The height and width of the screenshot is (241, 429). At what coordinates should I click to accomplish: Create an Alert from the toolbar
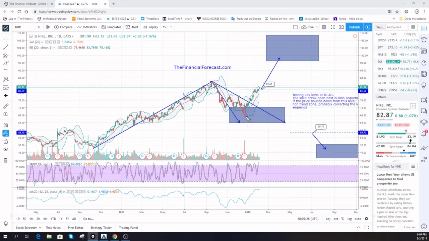tap(132, 27)
